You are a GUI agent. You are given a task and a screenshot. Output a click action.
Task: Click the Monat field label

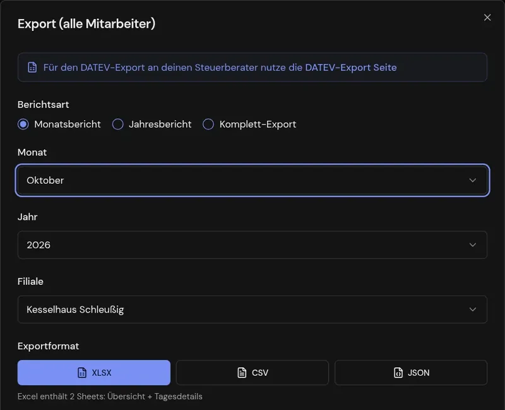pyautogui.click(x=32, y=152)
